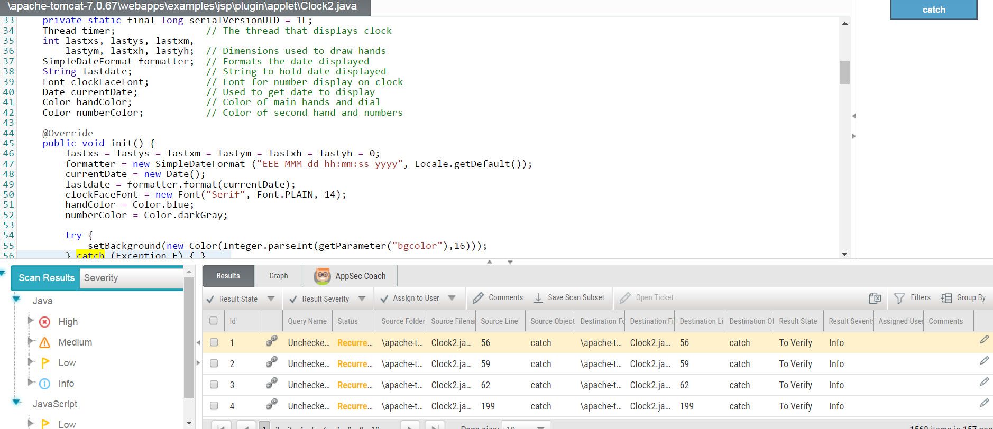Click the Clock2.java file path header
The height and width of the screenshot is (429, 993).
pyautogui.click(x=185, y=7)
